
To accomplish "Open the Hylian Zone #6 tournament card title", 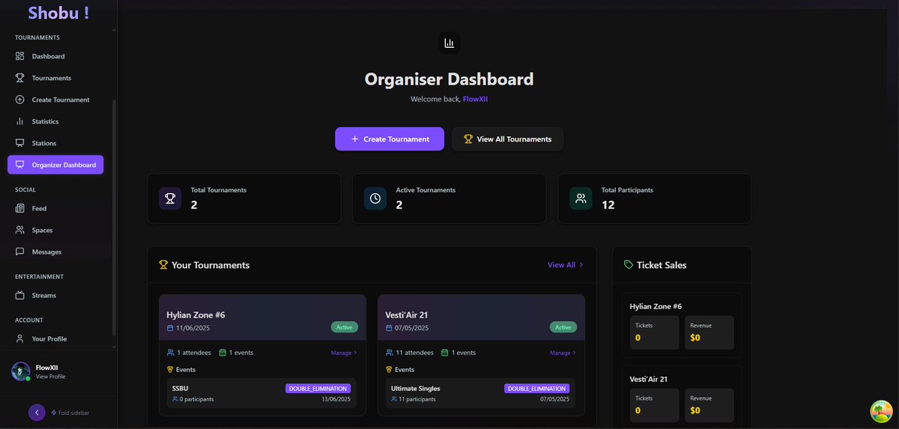I will coord(196,314).
